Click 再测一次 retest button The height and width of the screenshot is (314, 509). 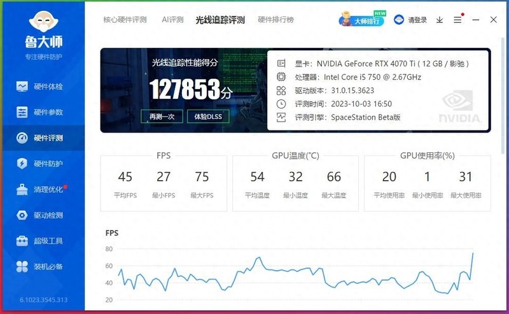point(162,117)
